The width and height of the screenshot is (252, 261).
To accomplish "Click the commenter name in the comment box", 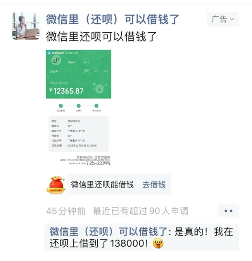I will pos(109,231).
